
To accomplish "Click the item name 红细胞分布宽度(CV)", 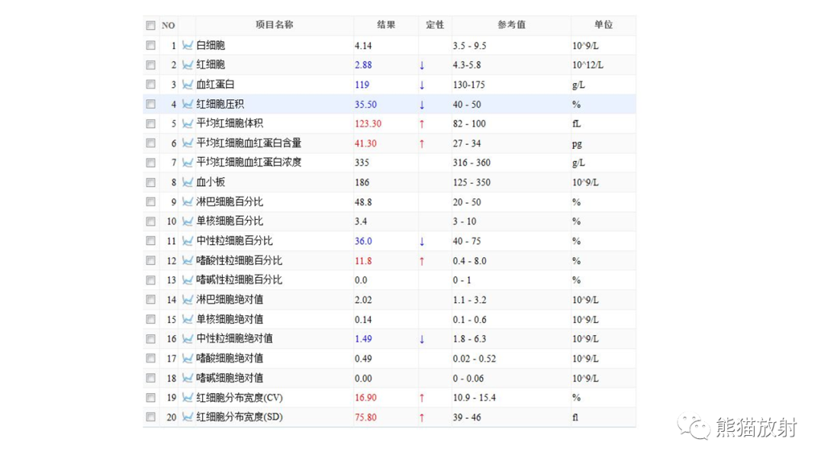I will pos(240,398).
